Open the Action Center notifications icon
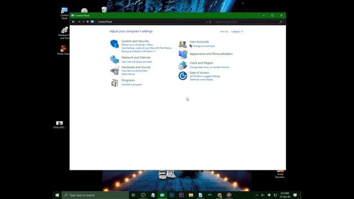354x199 pixels. click(295, 195)
